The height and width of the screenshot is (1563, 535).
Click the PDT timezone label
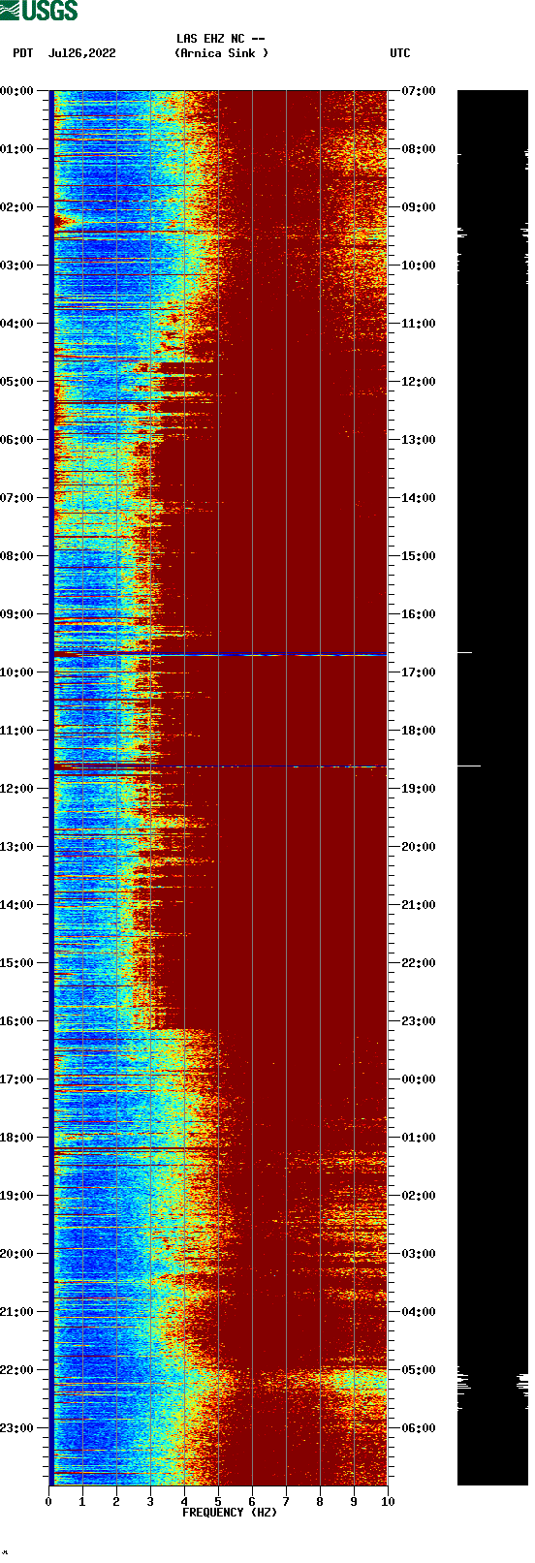point(23,53)
